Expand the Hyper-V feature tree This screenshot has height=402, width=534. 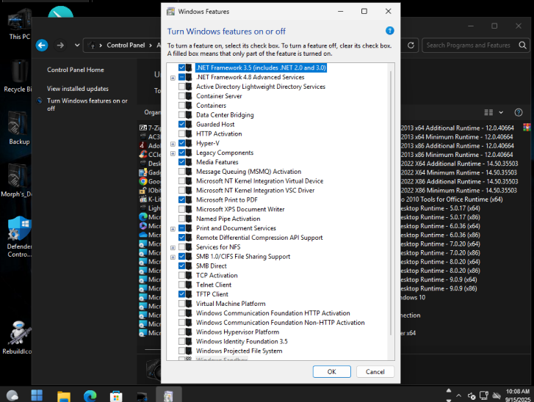173,144
